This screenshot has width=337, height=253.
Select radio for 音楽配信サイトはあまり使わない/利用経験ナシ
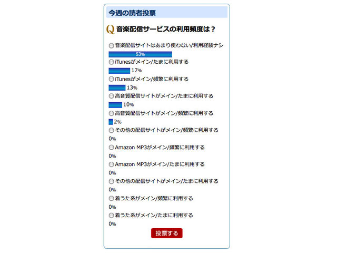click(111, 45)
